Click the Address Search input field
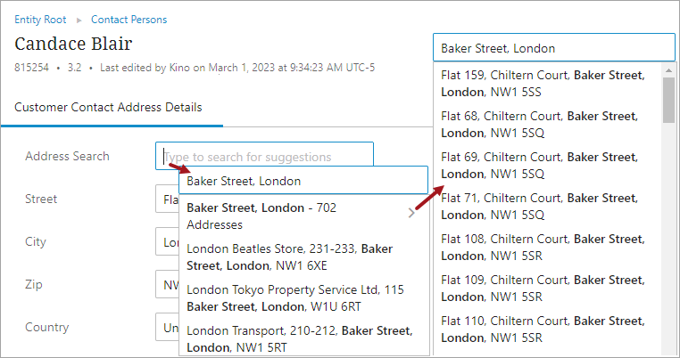 tap(264, 157)
